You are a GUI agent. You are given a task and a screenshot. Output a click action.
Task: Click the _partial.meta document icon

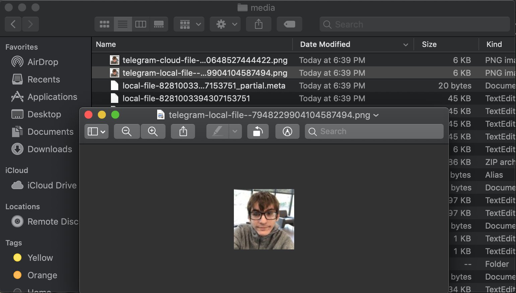click(115, 86)
